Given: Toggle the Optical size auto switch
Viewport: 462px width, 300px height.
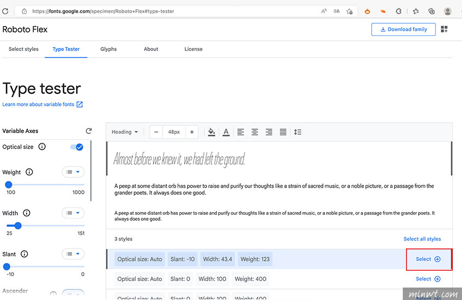Looking at the screenshot, I should (77, 147).
